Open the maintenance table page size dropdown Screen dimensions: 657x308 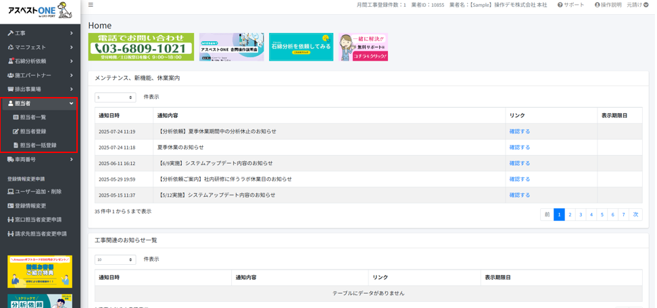point(115,98)
